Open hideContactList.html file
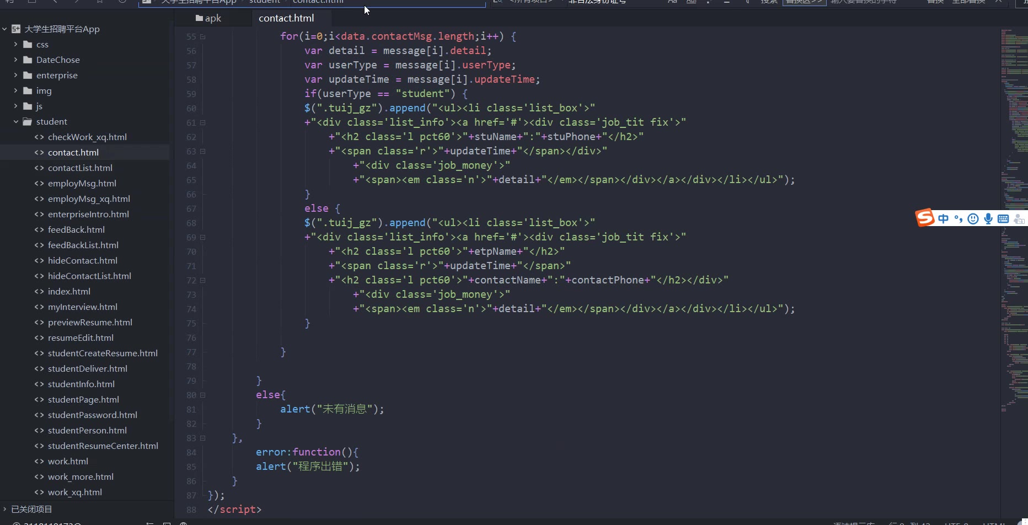Viewport: 1028px width, 525px height. (x=89, y=276)
